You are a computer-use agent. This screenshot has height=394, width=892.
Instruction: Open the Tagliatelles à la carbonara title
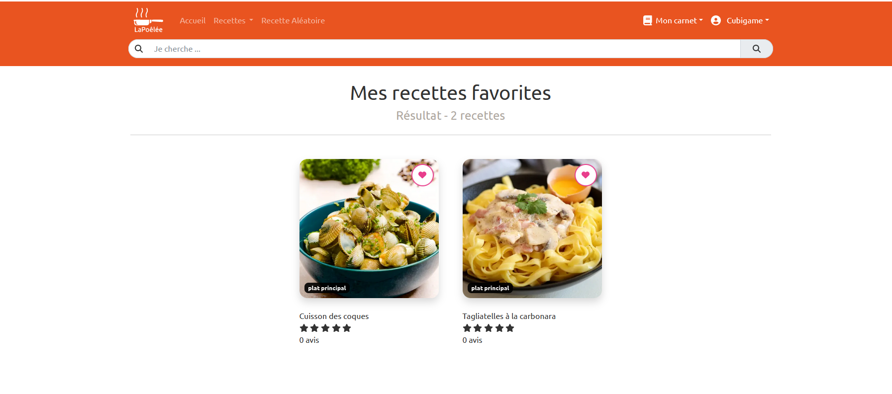[x=508, y=316]
